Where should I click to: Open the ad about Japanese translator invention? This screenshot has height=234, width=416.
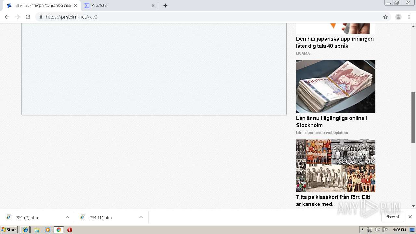(x=335, y=42)
